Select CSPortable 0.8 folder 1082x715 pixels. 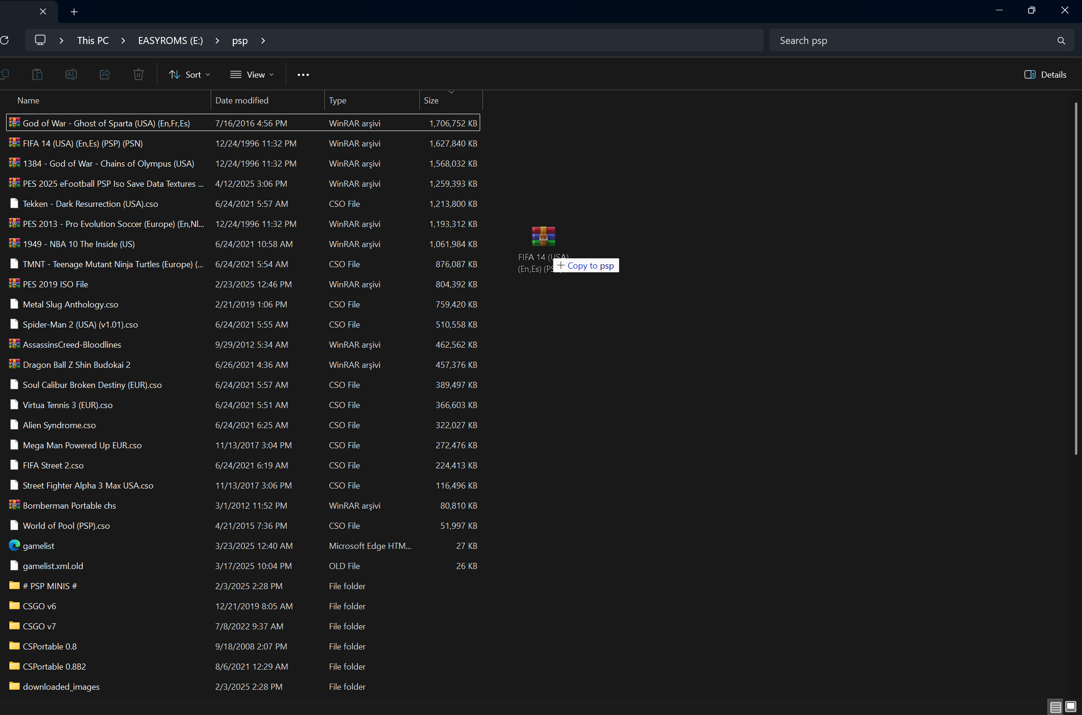(x=243, y=646)
